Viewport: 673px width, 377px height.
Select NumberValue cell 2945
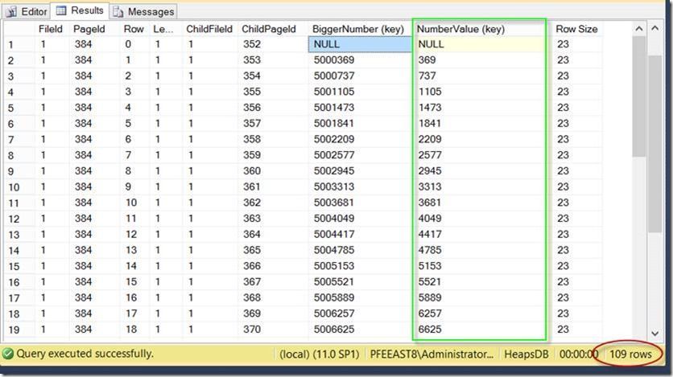(x=480, y=171)
